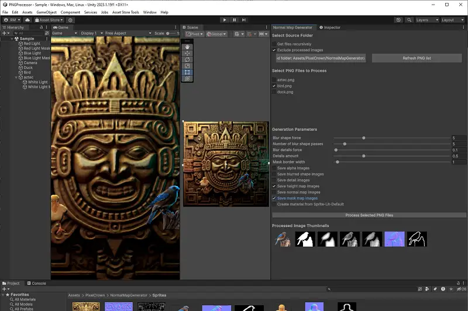Viewport: 468px width, 311px height.
Task: Open the Layout dropdown
Action: click(452, 20)
